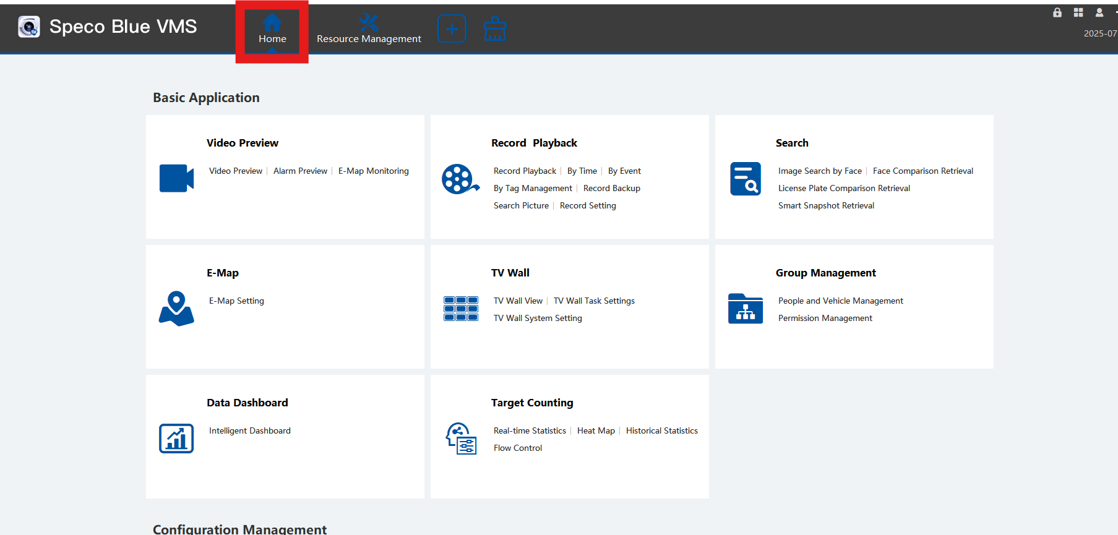This screenshot has width=1118, height=535.
Task: Click the TV Wall grid icon
Action: pos(461,309)
